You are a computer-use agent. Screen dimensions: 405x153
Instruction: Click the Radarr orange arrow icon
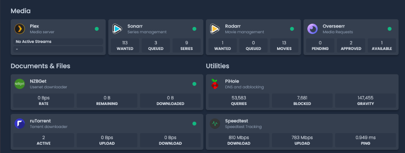(x=215, y=29)
